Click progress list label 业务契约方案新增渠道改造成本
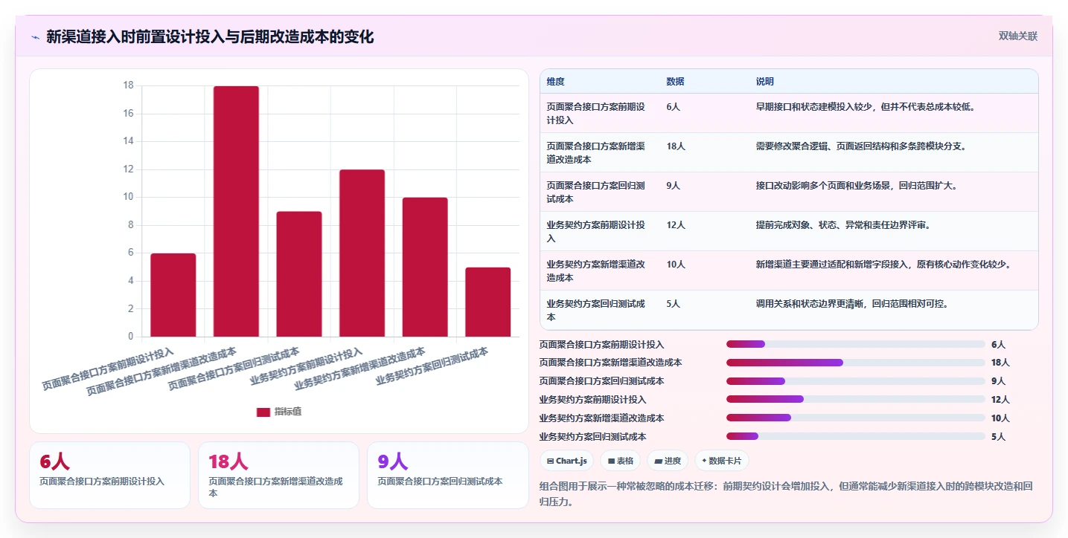Viewport: 1068px width, 538px height. (601, 418)
